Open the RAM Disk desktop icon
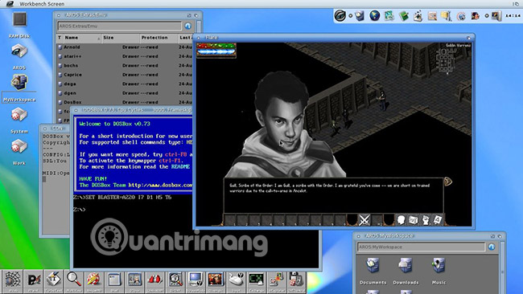Screen dimensions: 523x294 point(19,19)
